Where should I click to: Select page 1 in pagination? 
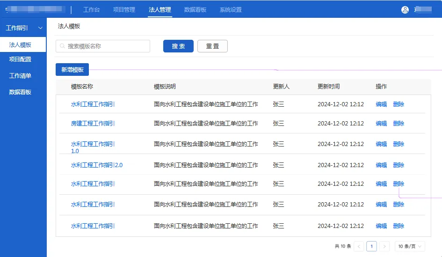(371, 246)
